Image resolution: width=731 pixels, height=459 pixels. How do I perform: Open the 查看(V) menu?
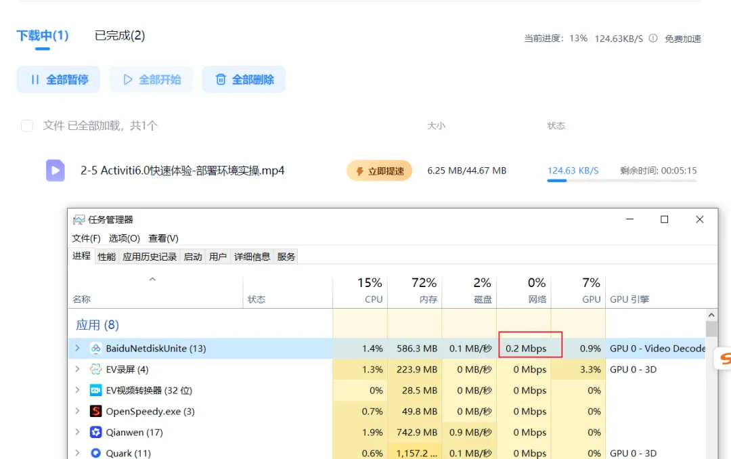163,238
